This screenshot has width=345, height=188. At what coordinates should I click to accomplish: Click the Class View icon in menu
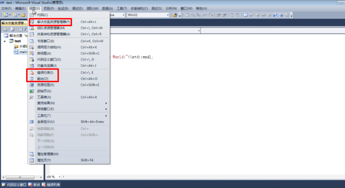(x=32, y=53)
